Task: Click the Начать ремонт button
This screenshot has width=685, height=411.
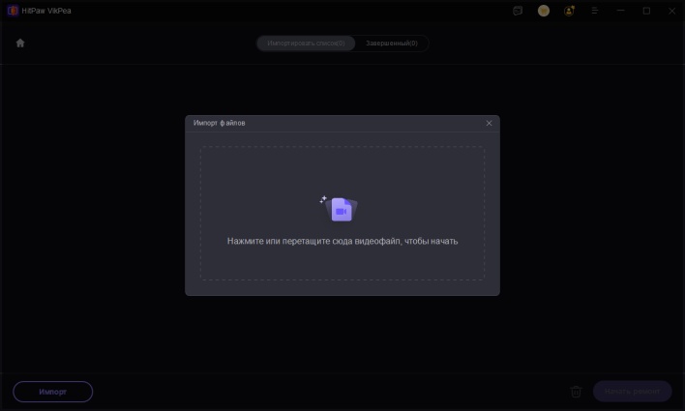Action: tap(632, 392)
